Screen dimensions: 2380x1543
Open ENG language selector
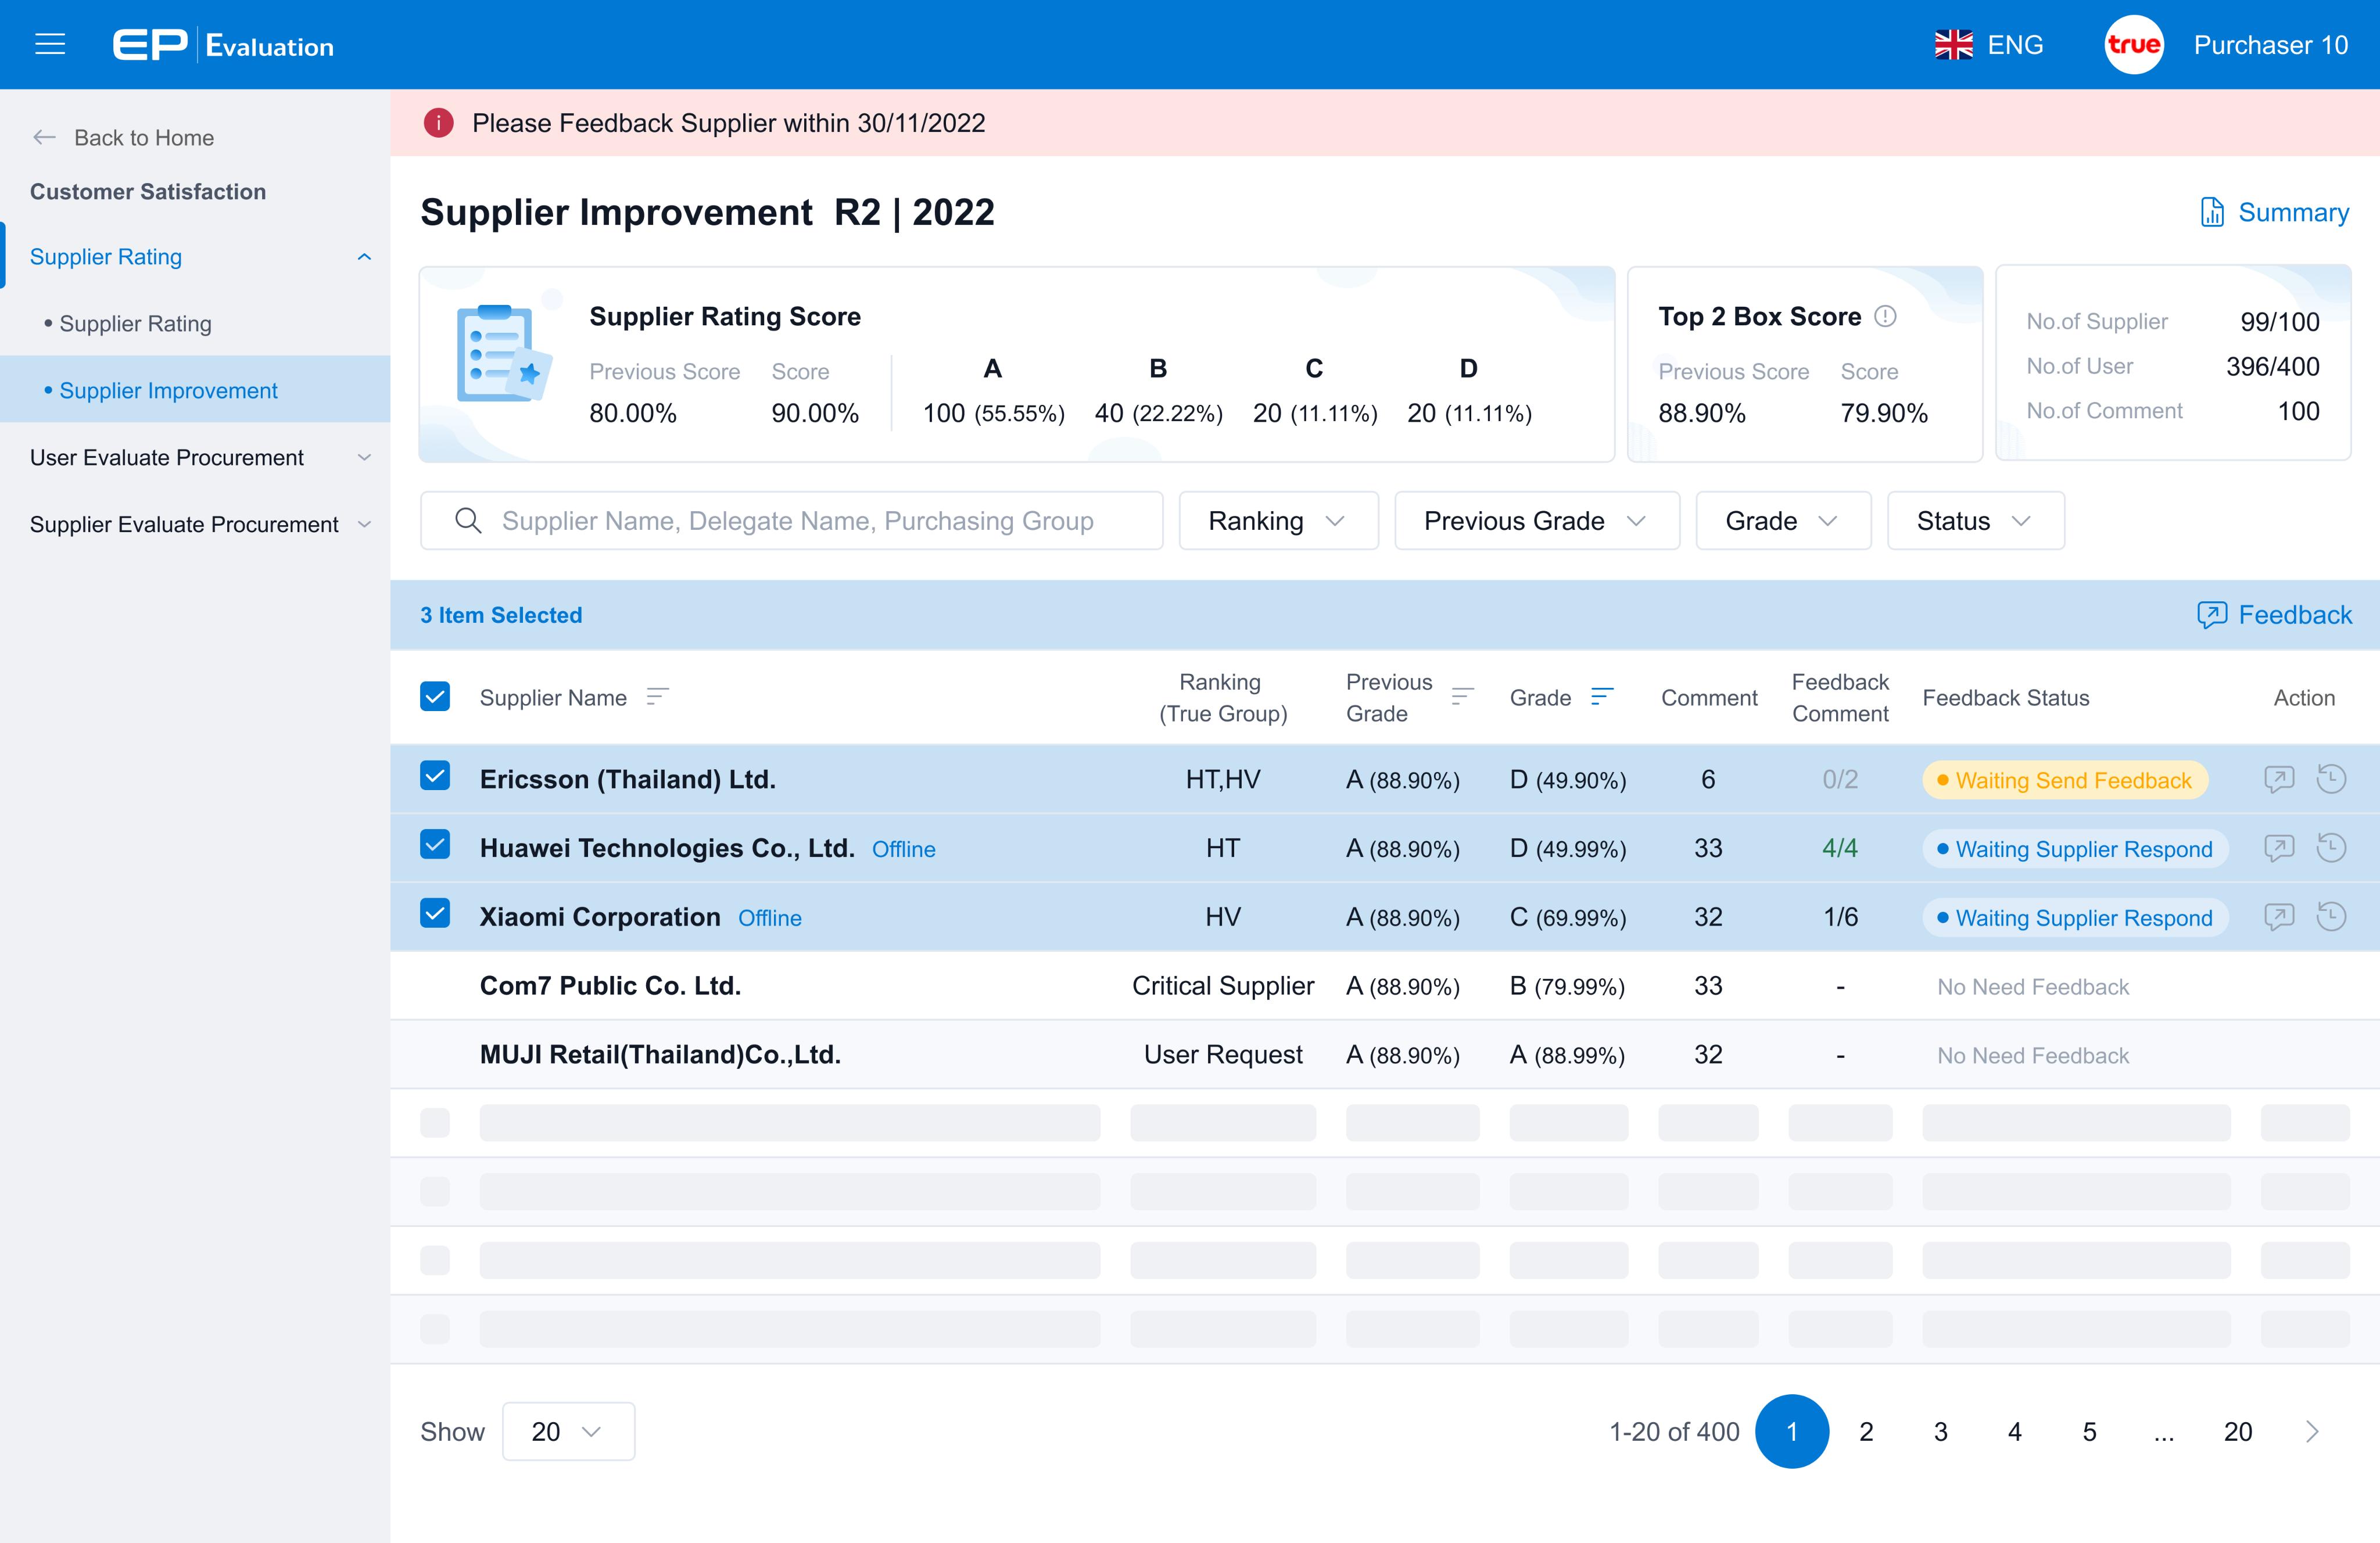1989,45
